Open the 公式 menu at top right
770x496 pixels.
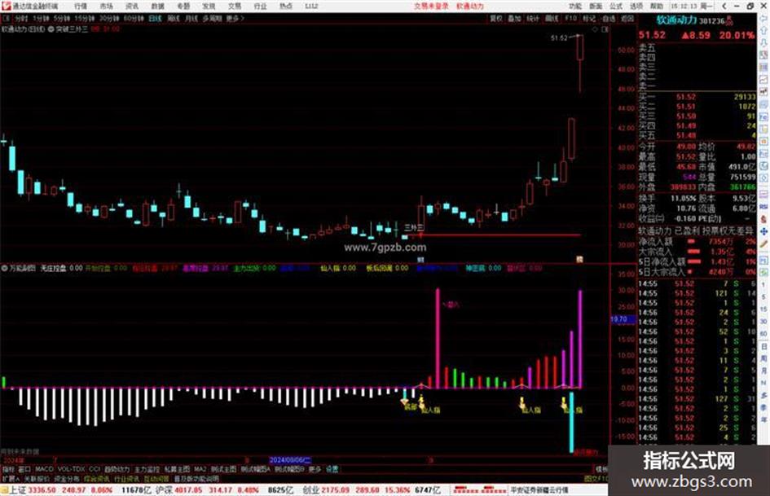(616, 6)
